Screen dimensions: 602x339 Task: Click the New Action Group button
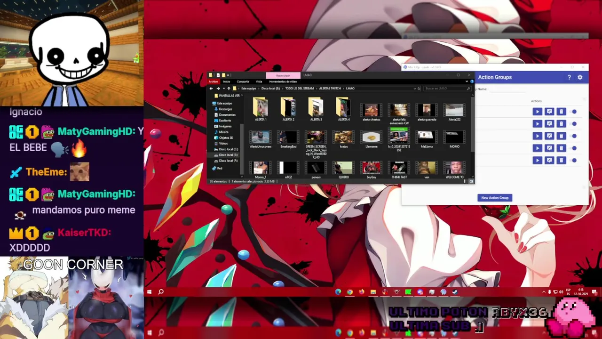495,198
